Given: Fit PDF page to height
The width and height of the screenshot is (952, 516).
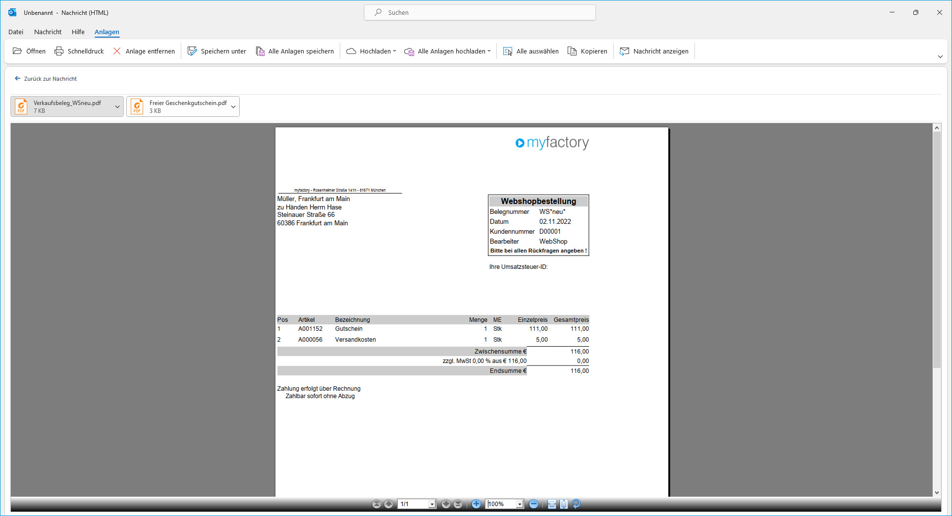Looking at the screenshot, I should tap(564, 504).
